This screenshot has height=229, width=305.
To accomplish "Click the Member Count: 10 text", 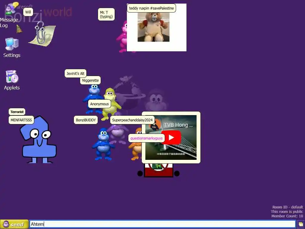I will [x=287, y=216].
